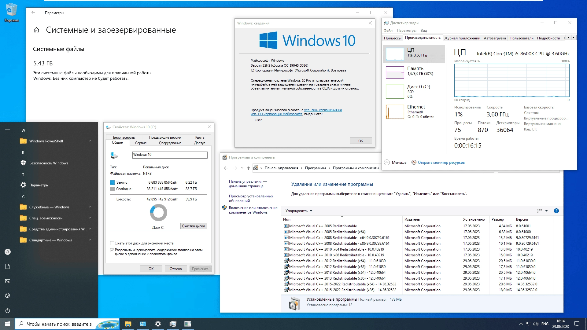Image resolution: width=587 pixels, height=330 pixels.
Task: Open Pictures icon in Start menu sidebar
Action: pyautogui.click(x=8, y=281)
